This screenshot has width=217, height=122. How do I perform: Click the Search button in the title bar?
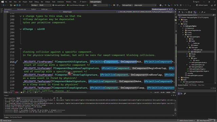pyautogui.click(x=83, y=2)
